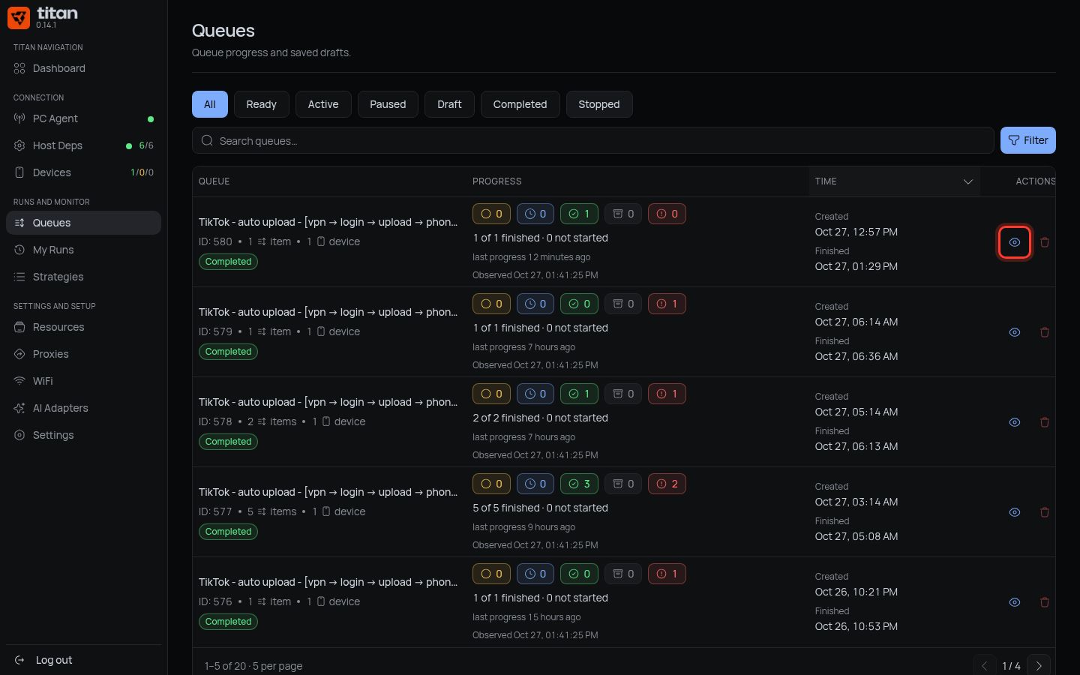Delete queue ID 577 with trash icon
Screen dimensions: 1080x675
pyautogui.click(x=1045, y=512)
